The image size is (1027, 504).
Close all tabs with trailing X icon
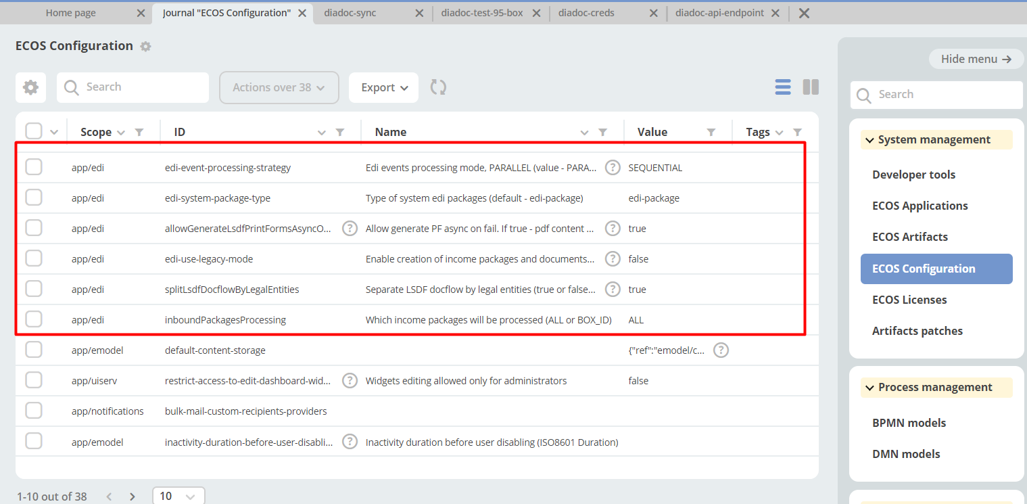(x=804, y=13)
